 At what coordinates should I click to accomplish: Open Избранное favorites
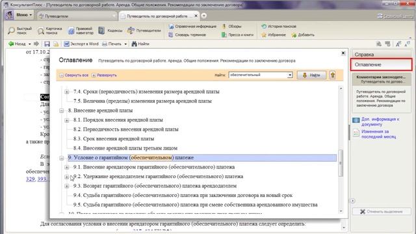pos(274,34)
